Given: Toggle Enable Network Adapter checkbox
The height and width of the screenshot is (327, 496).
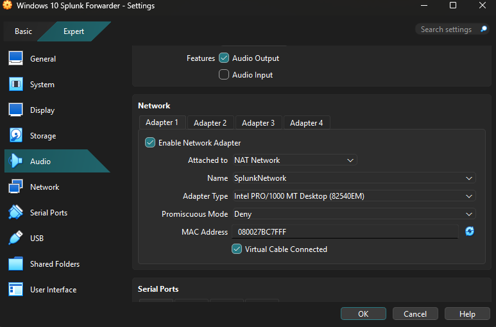Looking at the screenshot, I should tap(150, 142).
